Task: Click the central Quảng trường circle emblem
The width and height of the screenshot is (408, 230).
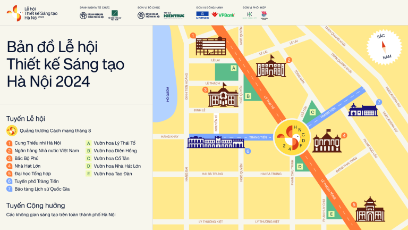Action: [291, 137]
